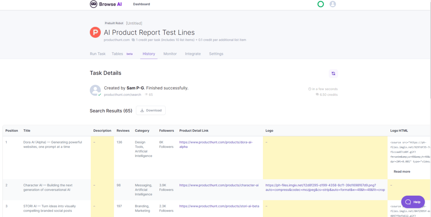This screenshot has width=431, height=217.
Task: Open the Settings tab
Action: pos(216,54)
